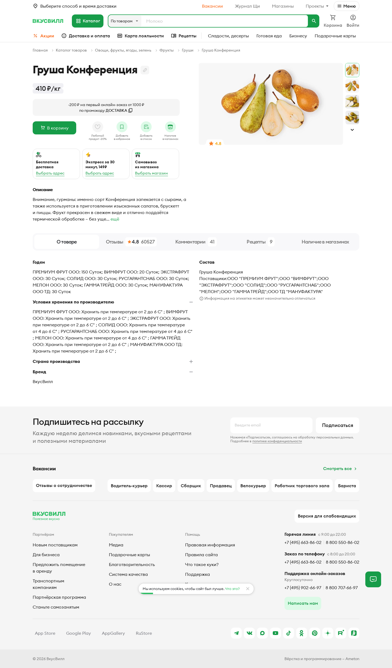Switch to the Отзывы tab
The image size is (392, 668).
pyautogui.click(x=131, y=242)
